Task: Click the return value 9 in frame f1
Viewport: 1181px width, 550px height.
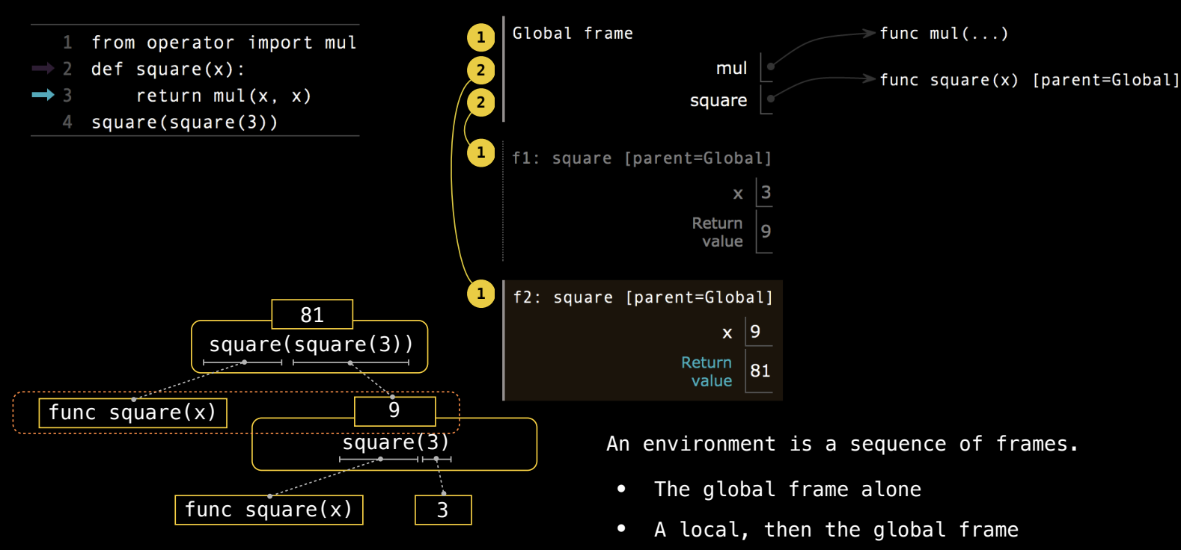Action: [x=766, y=232]
